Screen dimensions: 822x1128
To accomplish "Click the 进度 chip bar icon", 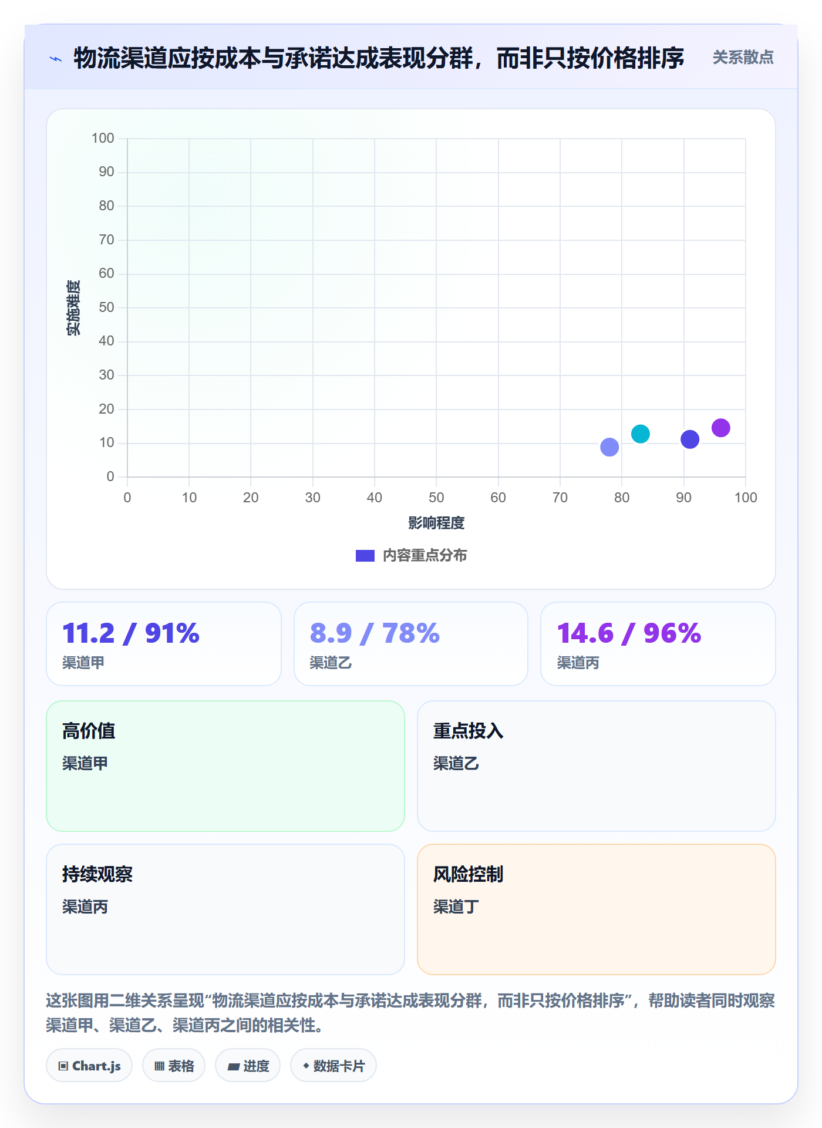I will [x=234, y=1067].
